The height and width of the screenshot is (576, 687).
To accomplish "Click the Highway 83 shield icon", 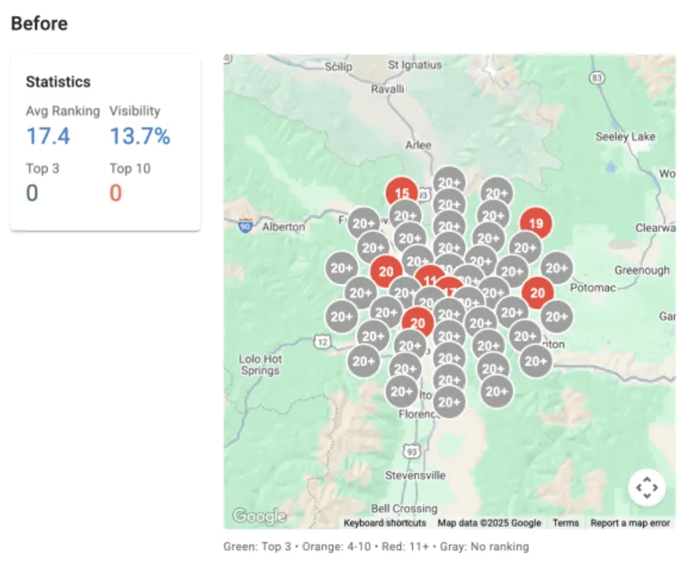I will point(597,78).
